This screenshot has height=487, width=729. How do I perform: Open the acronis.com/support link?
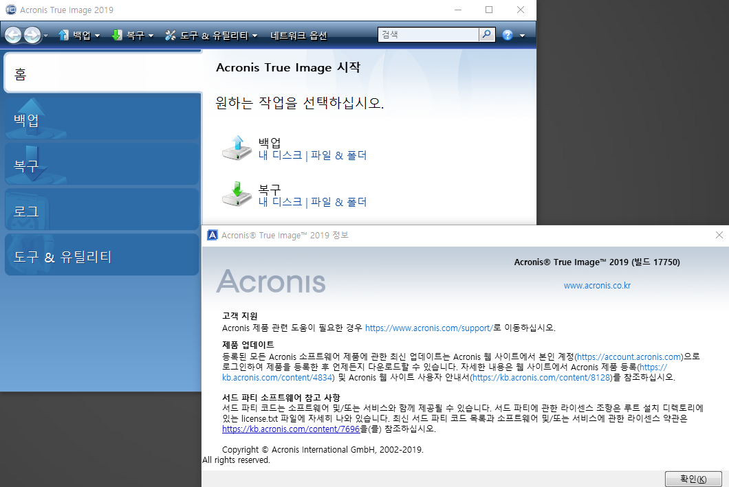428,328
